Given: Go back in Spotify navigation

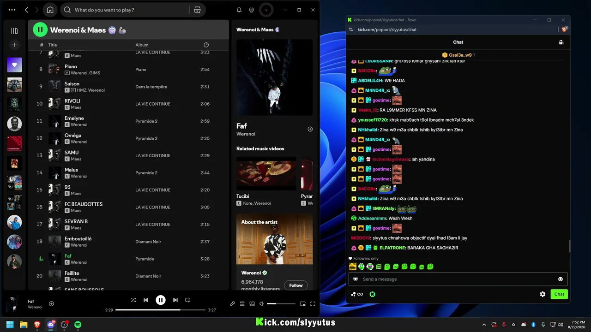Looking at the screenshot, I should click(x=26, y=10).
